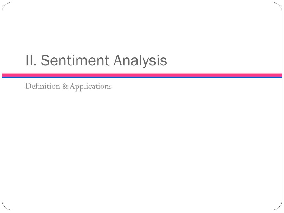Click the Roman numeral "II." in the title
284x213 pixels.
(31, 60)
